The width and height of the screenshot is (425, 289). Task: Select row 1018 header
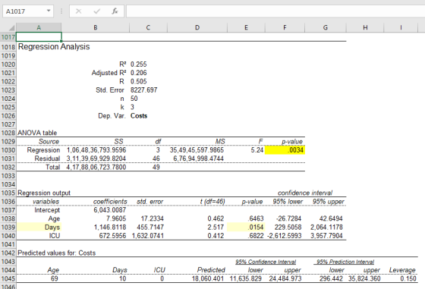[x=8, y=47]
